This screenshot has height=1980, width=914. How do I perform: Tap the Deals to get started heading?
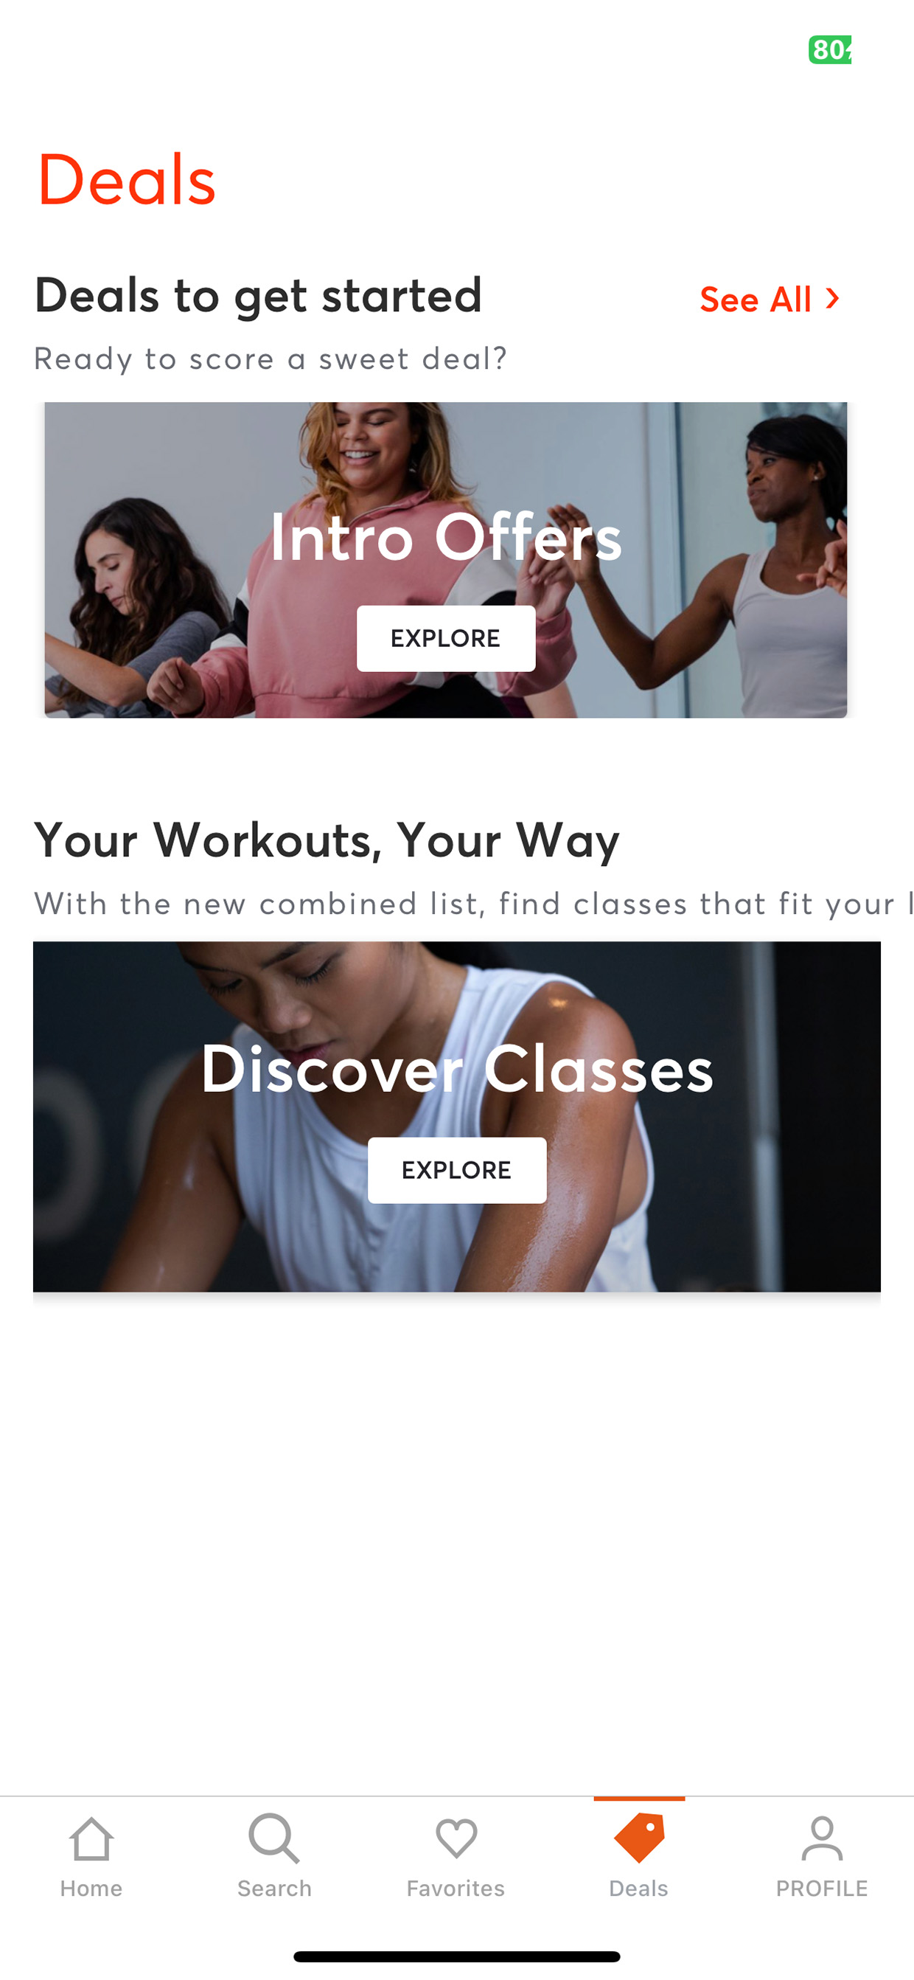pos(258,297)
